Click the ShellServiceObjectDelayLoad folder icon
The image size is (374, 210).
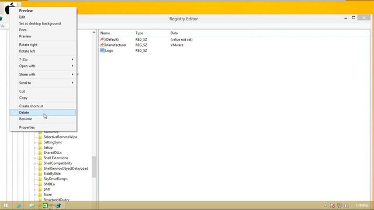point(40,169)
